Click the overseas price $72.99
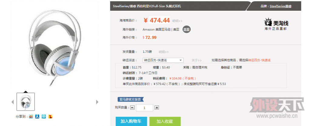310x126 pixels. click(150, 37)
